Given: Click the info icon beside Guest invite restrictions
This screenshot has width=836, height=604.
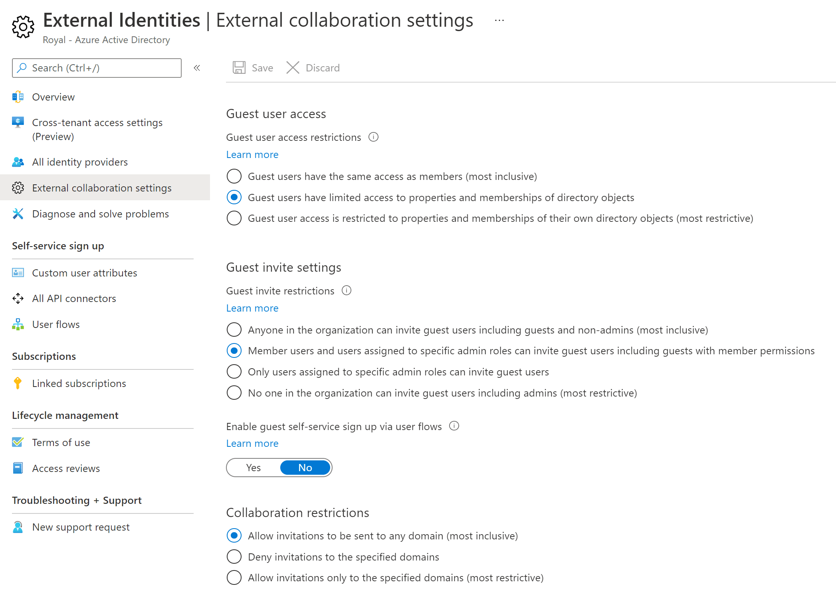Looking at the screenshot, I should [347, 290].
